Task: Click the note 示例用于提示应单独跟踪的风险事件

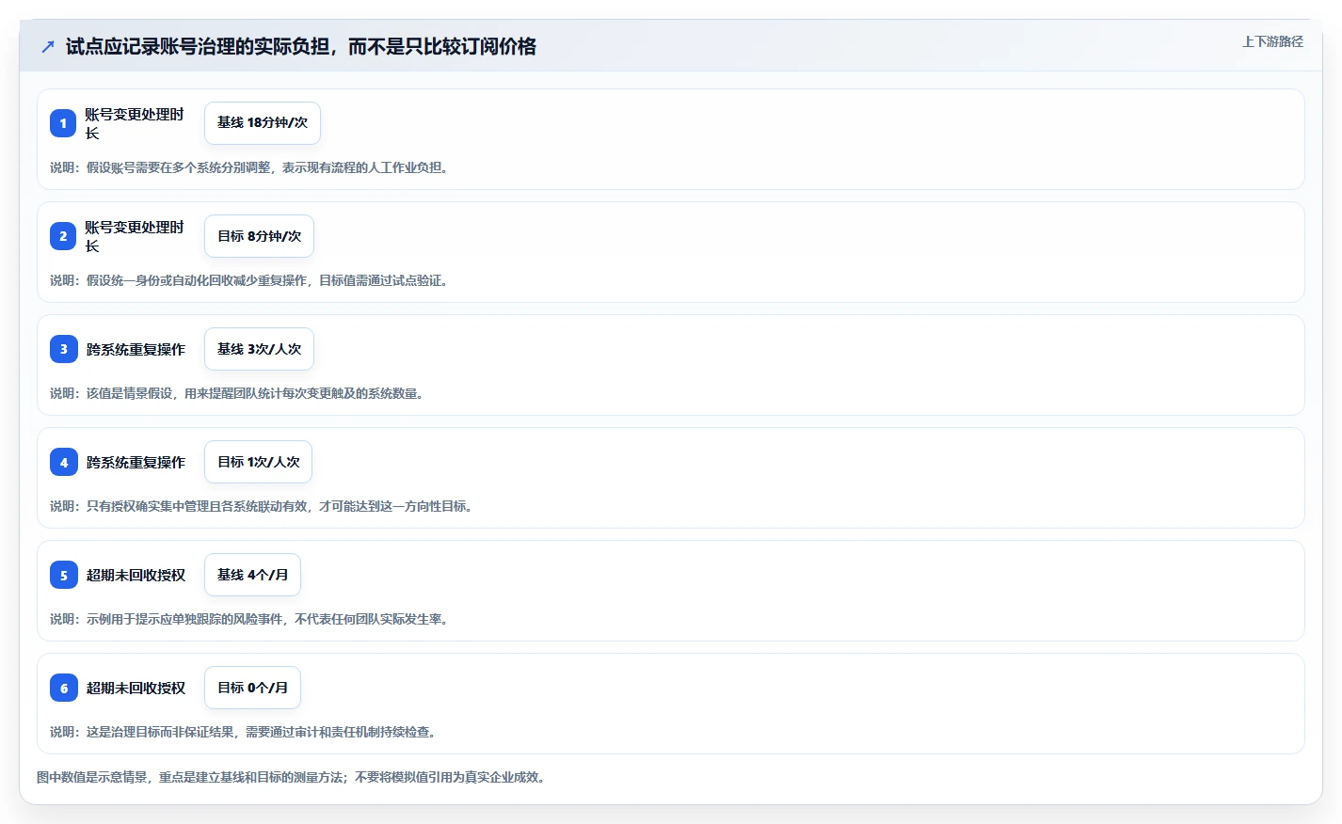Action: click(250, 619)
